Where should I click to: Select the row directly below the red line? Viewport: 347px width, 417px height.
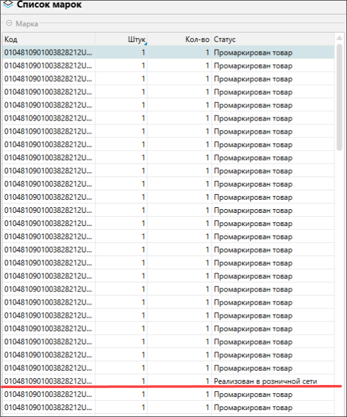[x=168, y=394]
